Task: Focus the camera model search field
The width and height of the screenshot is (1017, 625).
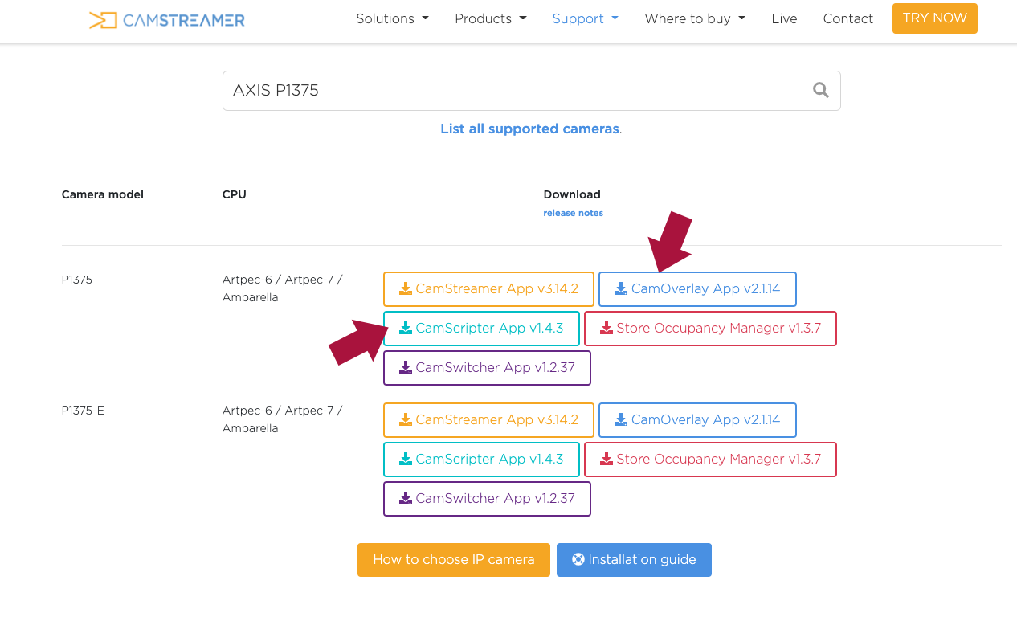Action: [514, 91]
